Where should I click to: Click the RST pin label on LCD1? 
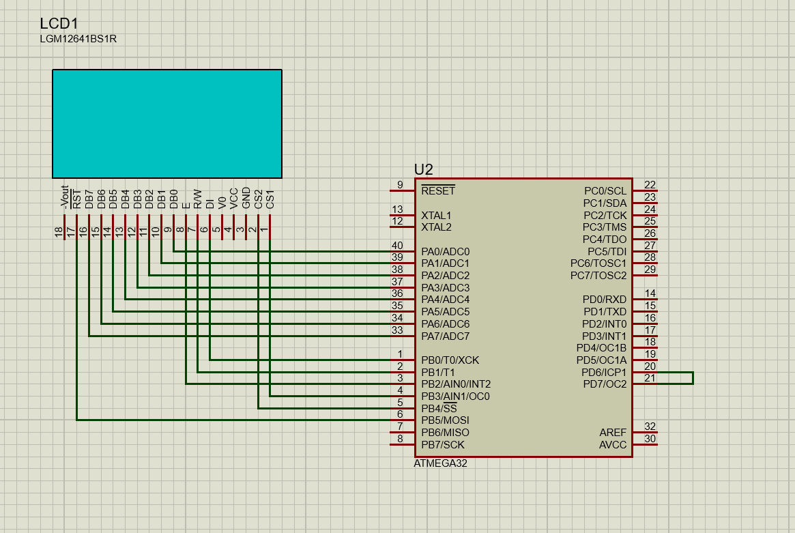pyautogui.click(x=76, y=199)
